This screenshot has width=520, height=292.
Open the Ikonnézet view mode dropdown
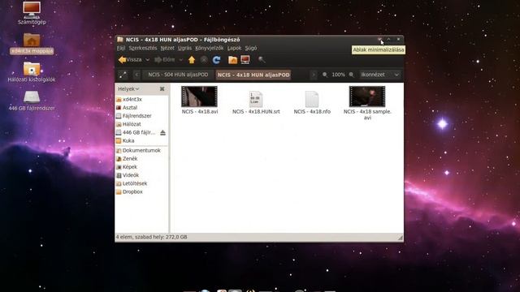379,75
